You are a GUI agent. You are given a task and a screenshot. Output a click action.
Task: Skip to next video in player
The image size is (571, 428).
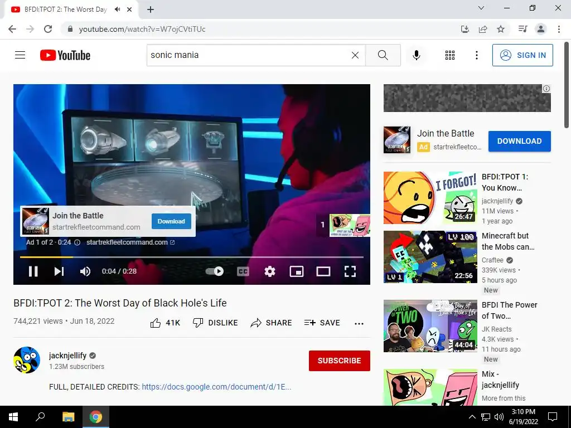pyautogui.click(x=59, y=271)
